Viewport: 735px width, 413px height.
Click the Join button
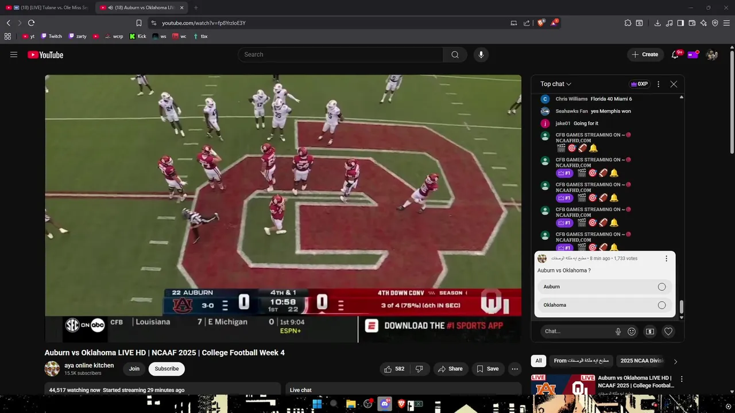[x=134, y=369]
